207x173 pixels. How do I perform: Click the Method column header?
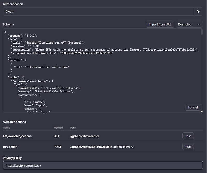click(x=58, y=128)
